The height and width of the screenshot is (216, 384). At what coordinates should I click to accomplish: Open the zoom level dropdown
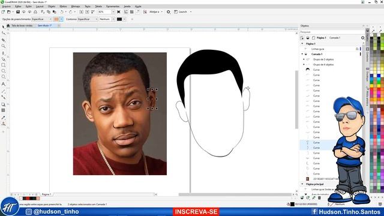(113, 12)
